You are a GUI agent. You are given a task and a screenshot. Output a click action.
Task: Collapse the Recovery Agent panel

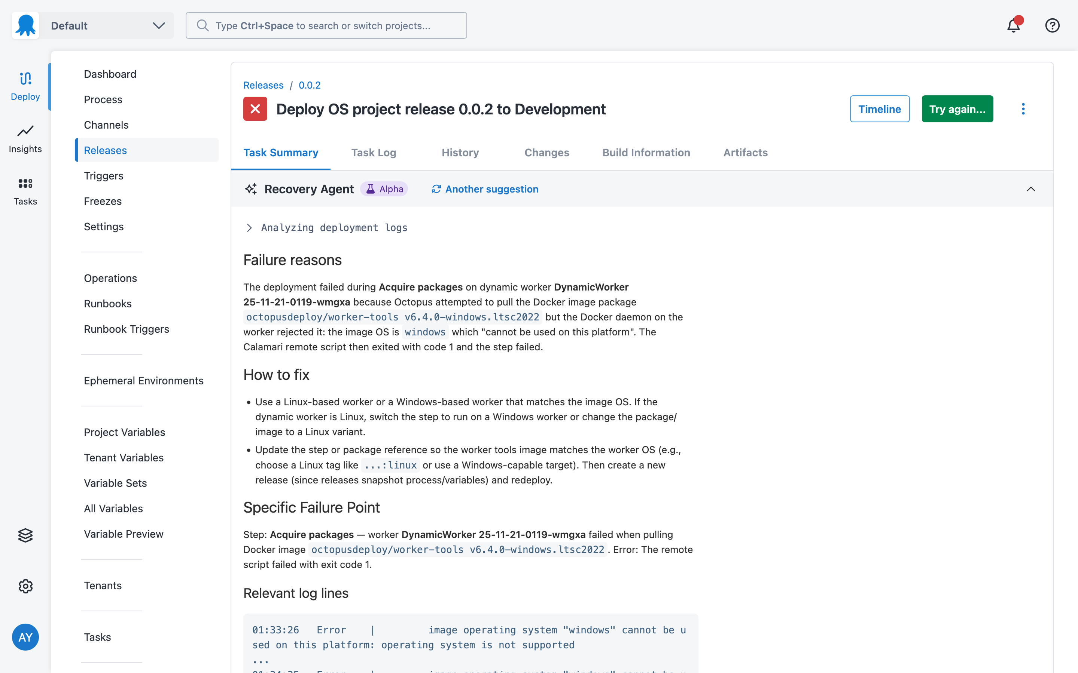[1031, 189]
